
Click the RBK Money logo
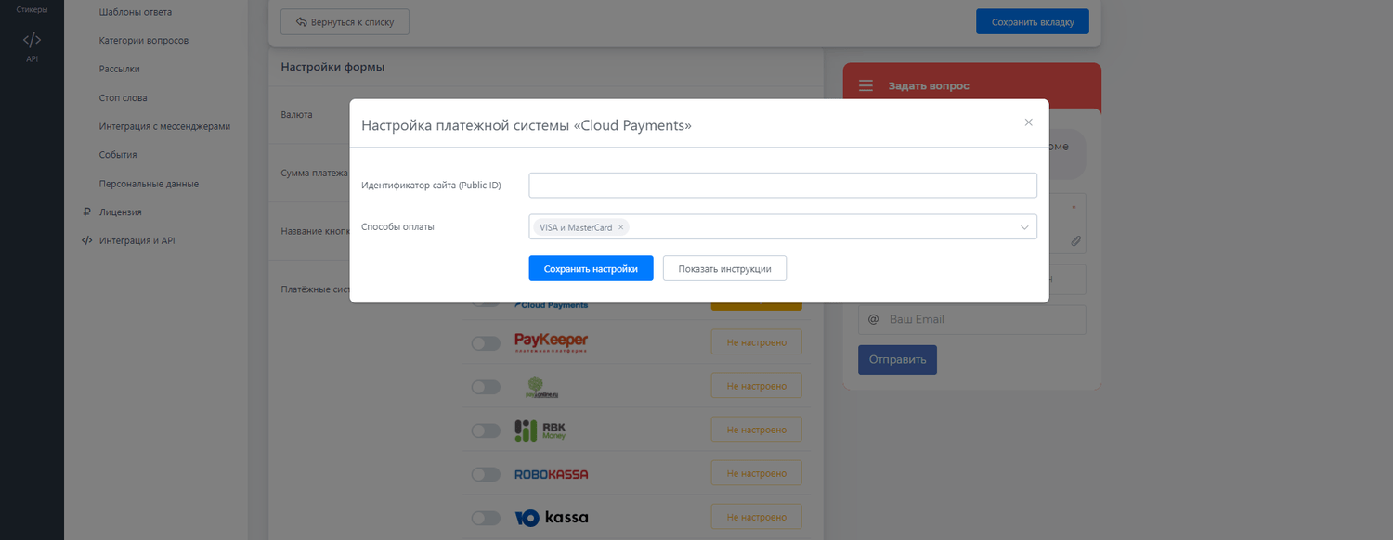pos(540,431)
